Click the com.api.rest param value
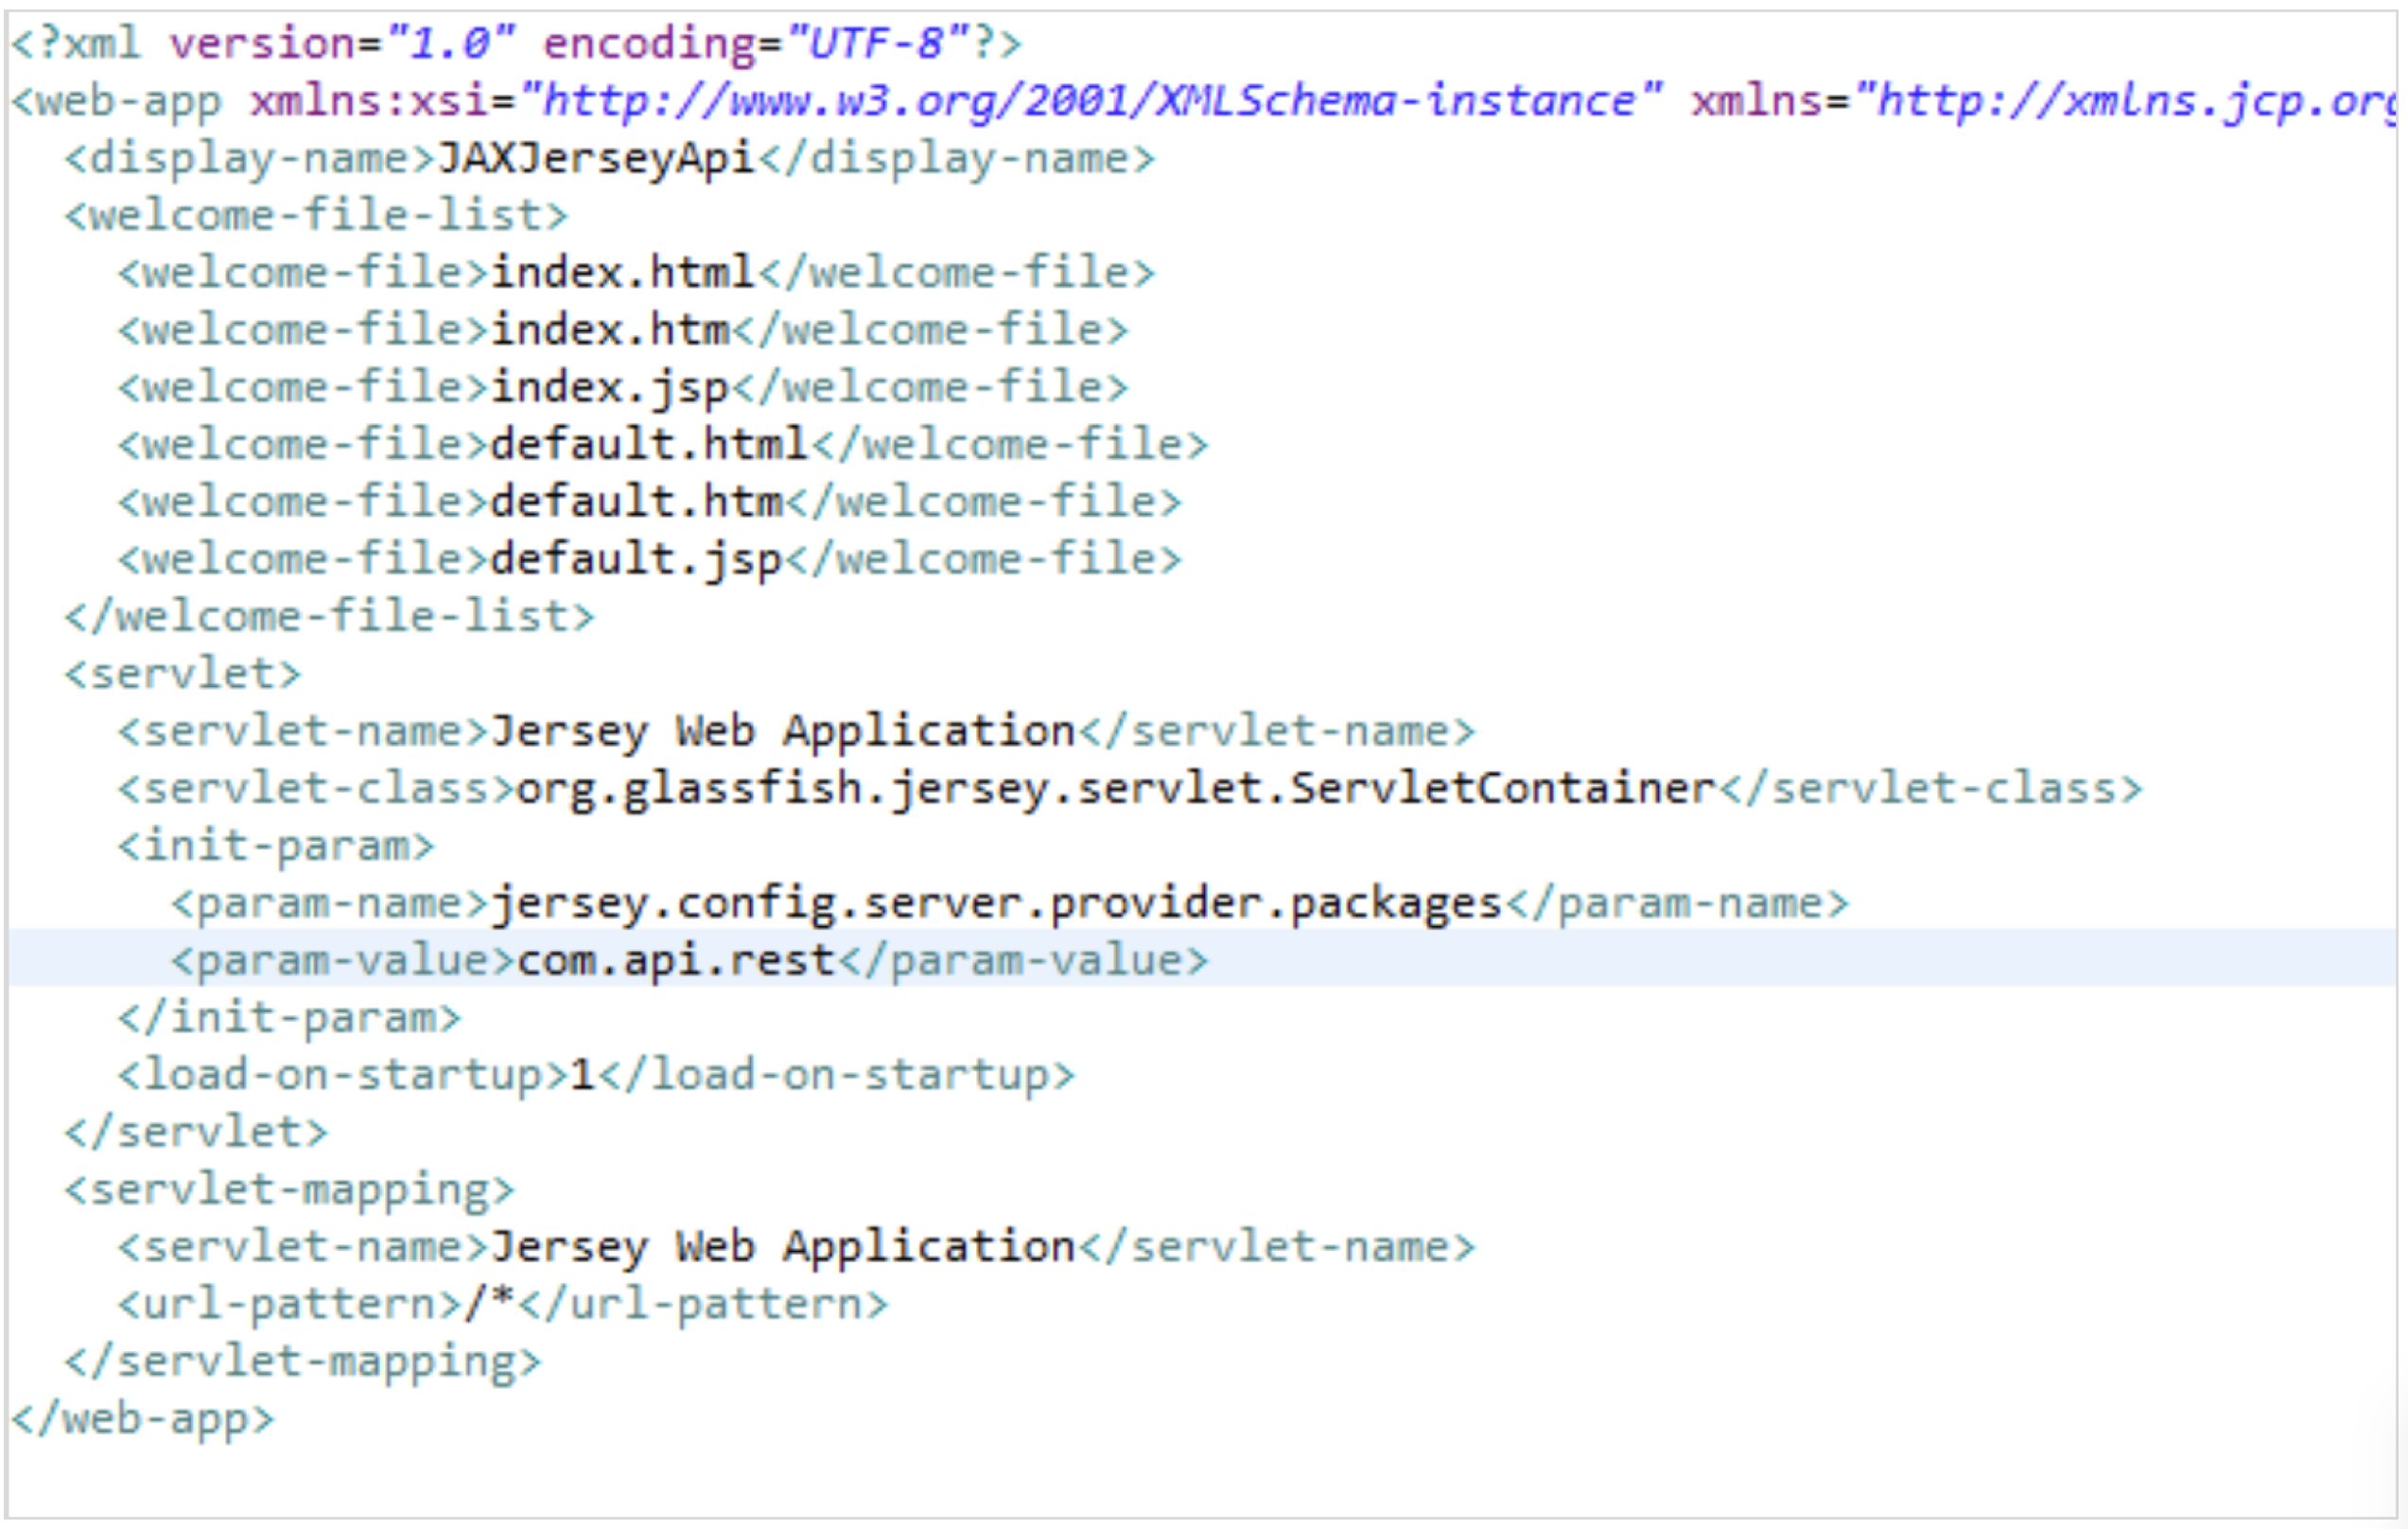The width and height of the screenshot is (2408, 1529). coord(675,960)
